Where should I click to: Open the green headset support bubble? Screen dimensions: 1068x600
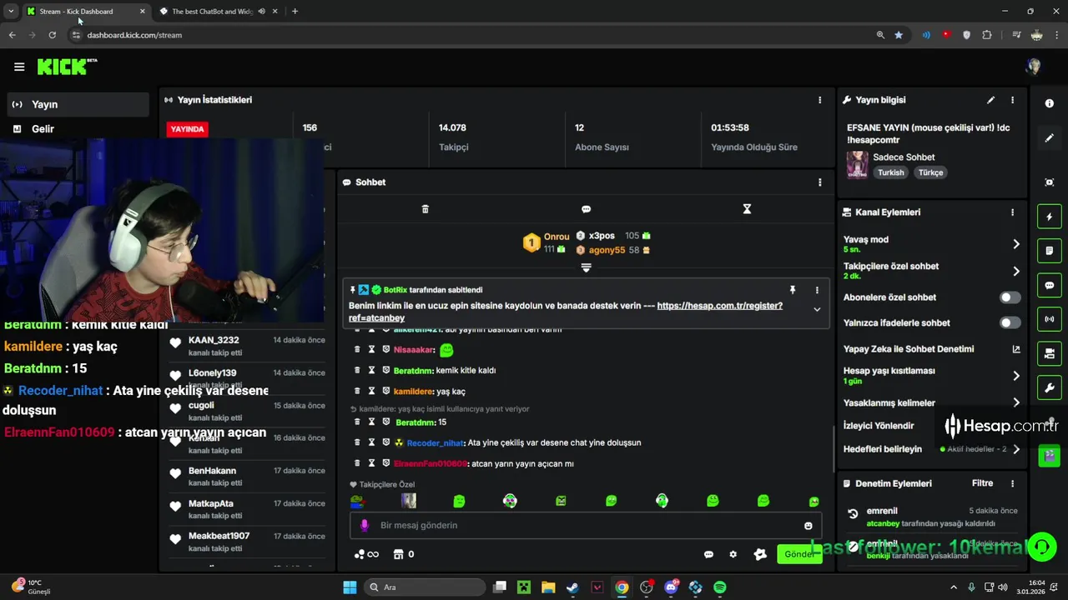tap(1042, 547)
